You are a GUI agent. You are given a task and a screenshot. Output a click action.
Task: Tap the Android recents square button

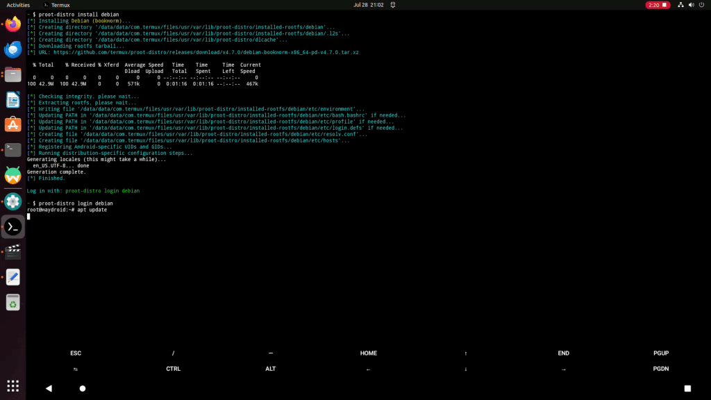click(x=687, y=388)
